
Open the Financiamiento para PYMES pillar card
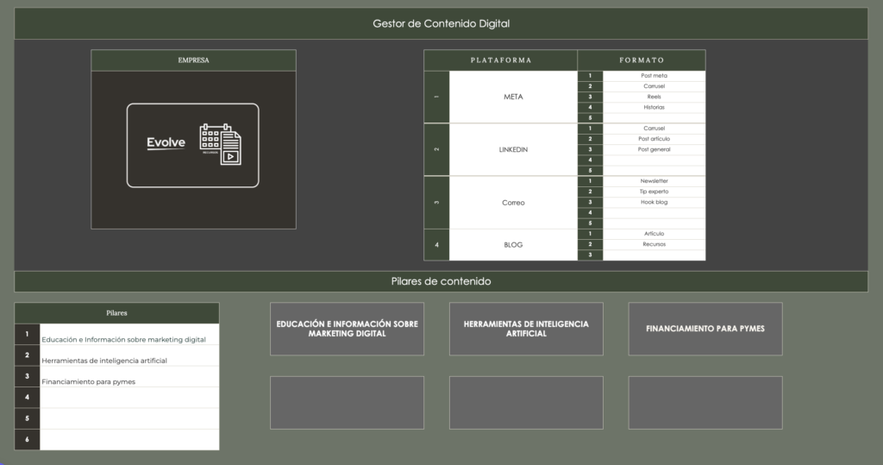pyautogui.click(x=705, y=329)
